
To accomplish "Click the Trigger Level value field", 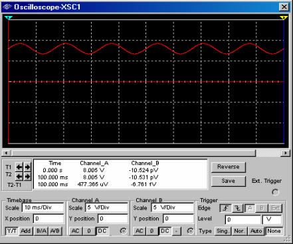I will click(x=243, y=219).
